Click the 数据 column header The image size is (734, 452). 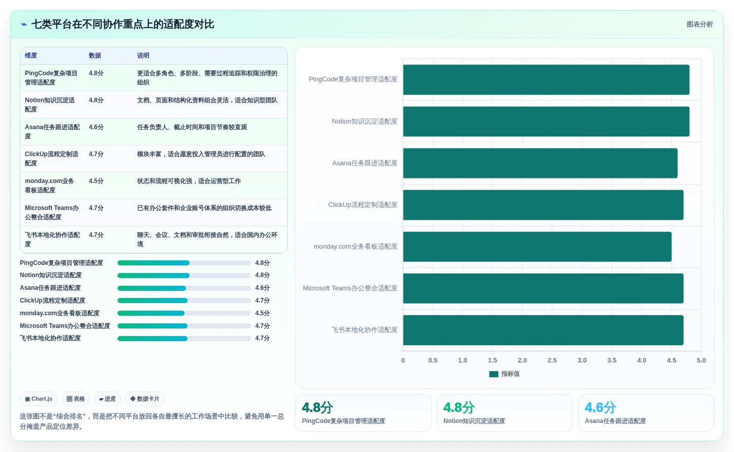coord(95,55)
